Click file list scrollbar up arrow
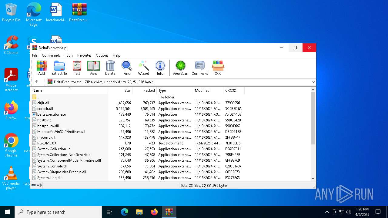The image size is (388, 218). [313, 90]
